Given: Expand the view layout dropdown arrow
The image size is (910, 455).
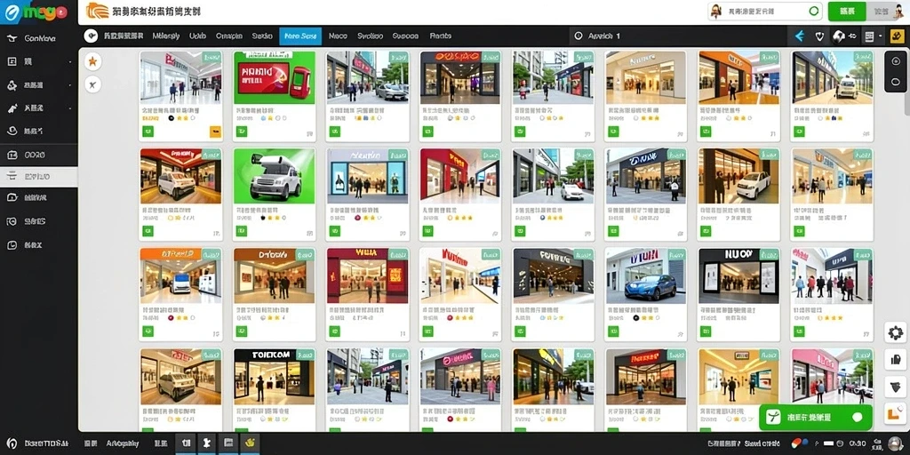Looking at the screenshot, I should click(x=881, y=36).
